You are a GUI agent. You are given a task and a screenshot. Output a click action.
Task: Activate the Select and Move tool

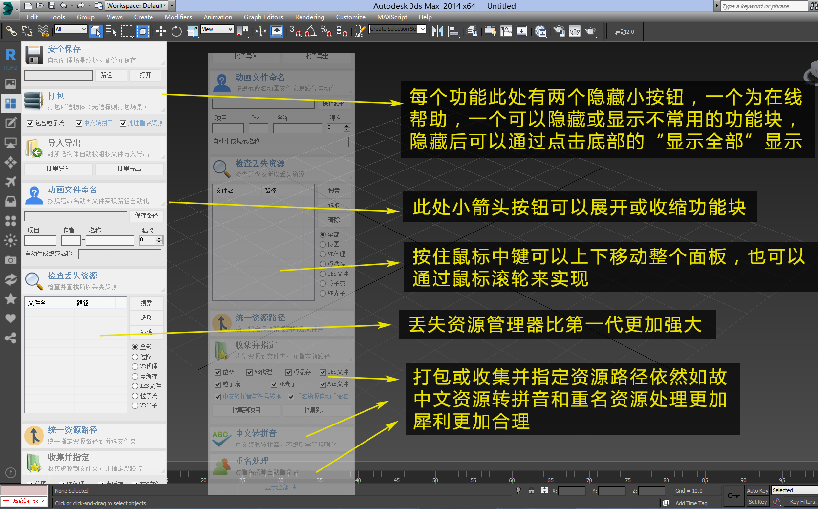[161, 31]
